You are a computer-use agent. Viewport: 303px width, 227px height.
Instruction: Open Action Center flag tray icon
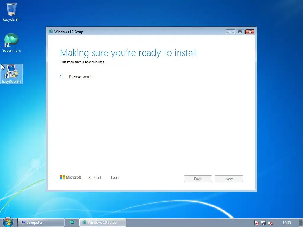click(x=256, y=223)
